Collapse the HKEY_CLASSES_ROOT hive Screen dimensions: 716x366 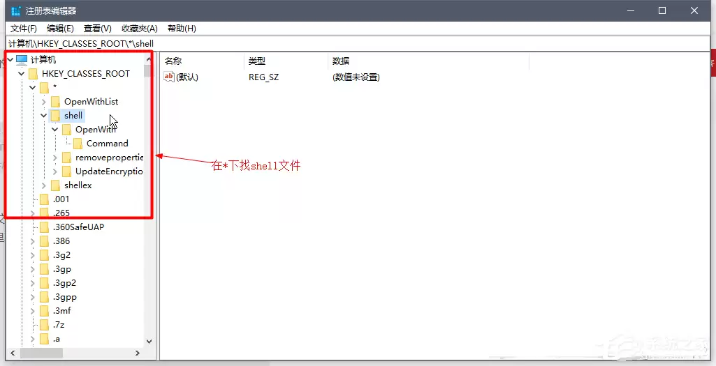tap(22, 74)
